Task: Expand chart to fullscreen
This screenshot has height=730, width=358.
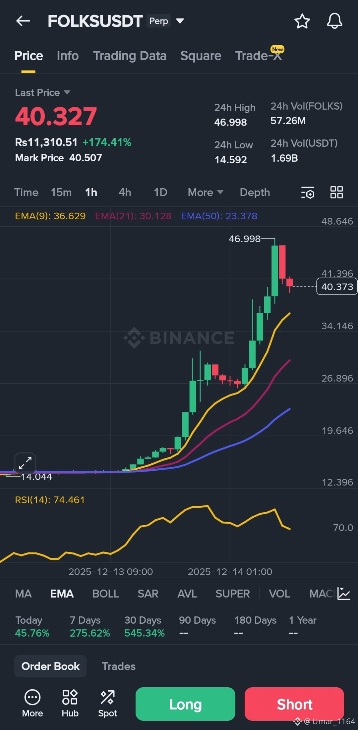Action: pos(25,463)
